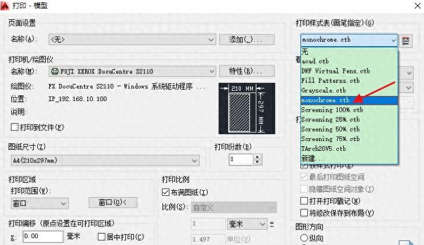The width and height of the screenshot is (424, 245).
Task: Click the 打印份数 copies input field
Action: coord(241,159)
